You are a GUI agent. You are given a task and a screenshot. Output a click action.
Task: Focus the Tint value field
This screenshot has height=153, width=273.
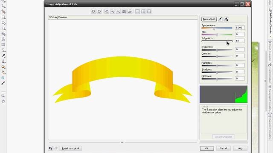pyautogui.click(x=240, y=34)
